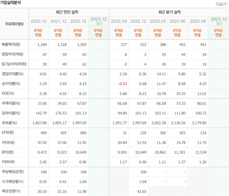Click the 23.16 payout ratio value
Viewport: 229px width, 196px height.
(x=62, y=191)
